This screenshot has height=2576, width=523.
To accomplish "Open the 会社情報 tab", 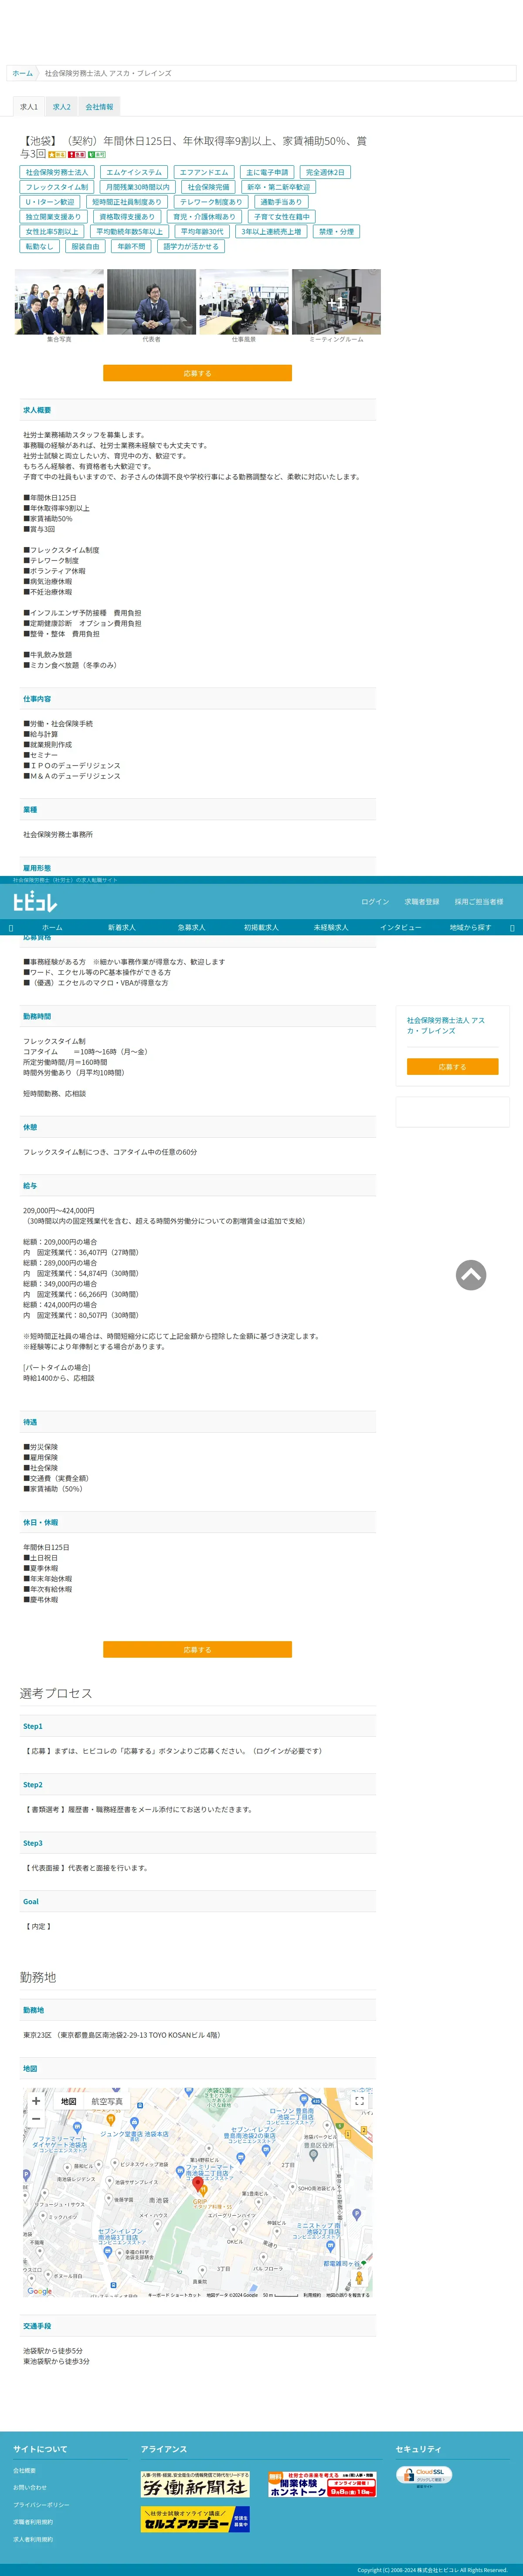I will [x=99, y=107].
